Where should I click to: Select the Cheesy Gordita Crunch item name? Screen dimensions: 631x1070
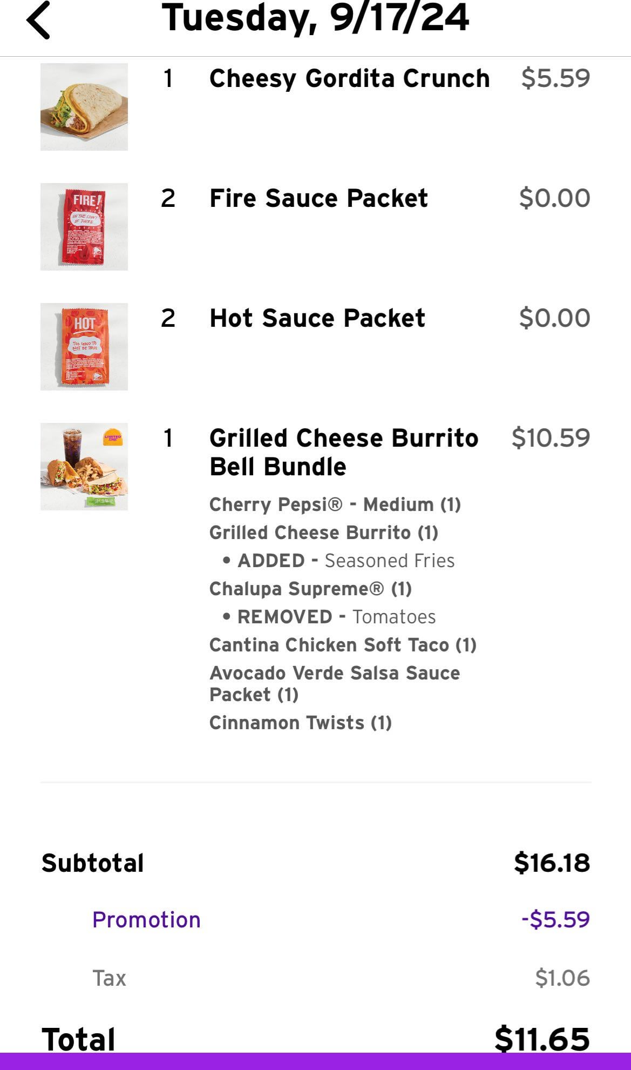[349, 78]
